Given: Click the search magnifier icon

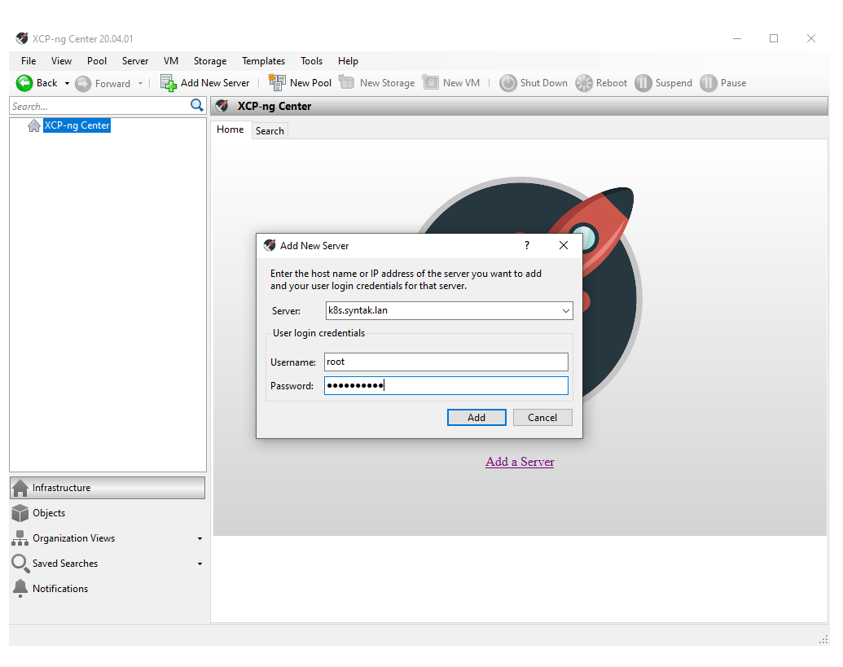Looking at the screenshot, I should pyautogui.click(x=197, y=106).
